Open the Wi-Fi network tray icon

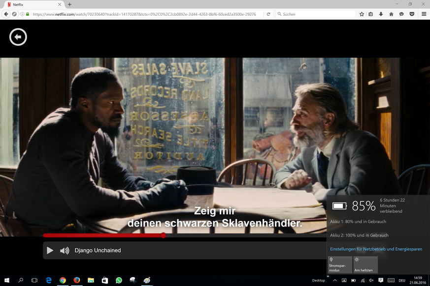(363, 281)
